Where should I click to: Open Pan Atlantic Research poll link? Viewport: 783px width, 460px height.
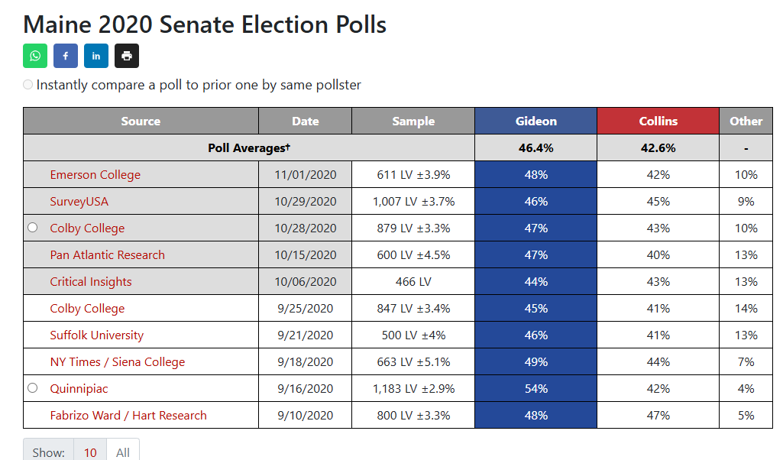click(x=108, y=254)
